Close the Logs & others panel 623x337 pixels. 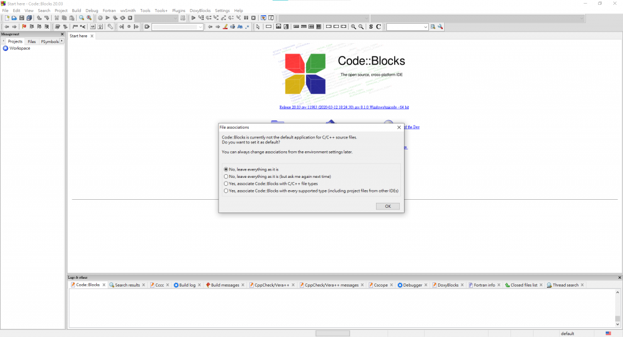(619, 277)
